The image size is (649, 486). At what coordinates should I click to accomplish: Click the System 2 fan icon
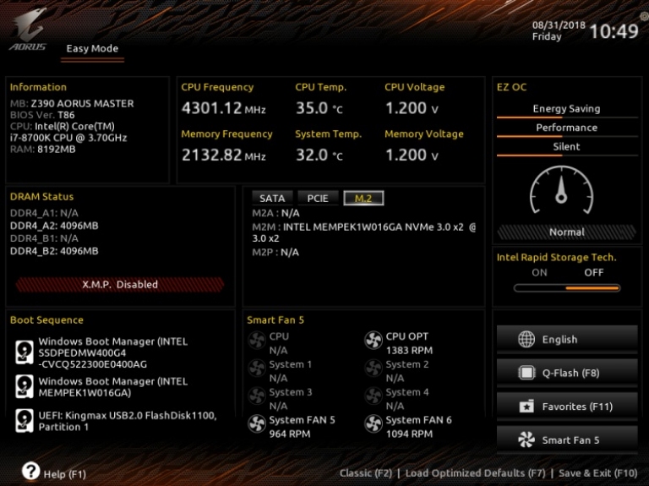[374, 369]
